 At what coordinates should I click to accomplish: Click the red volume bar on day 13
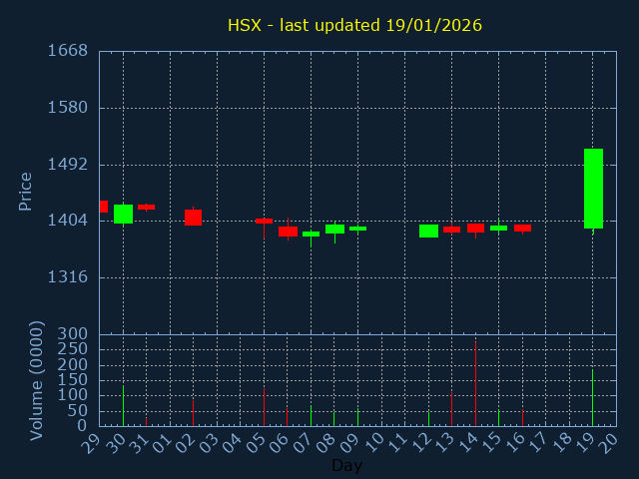(451, 409)
